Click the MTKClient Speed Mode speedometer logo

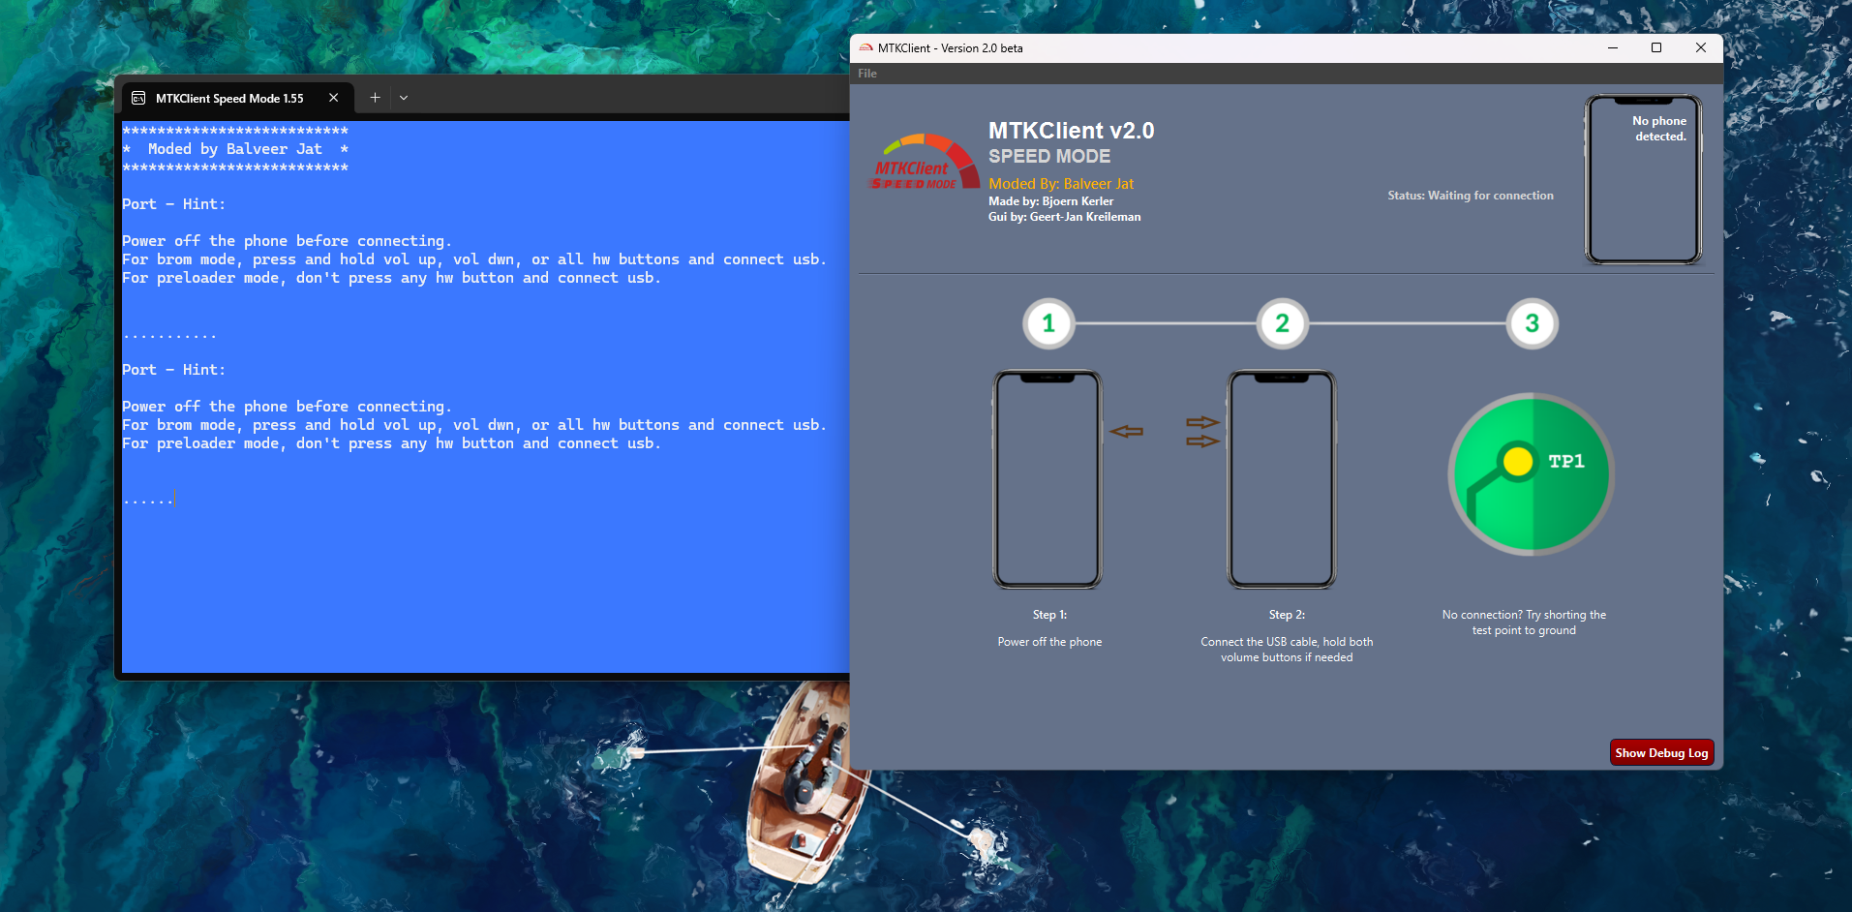pos(923,163)
